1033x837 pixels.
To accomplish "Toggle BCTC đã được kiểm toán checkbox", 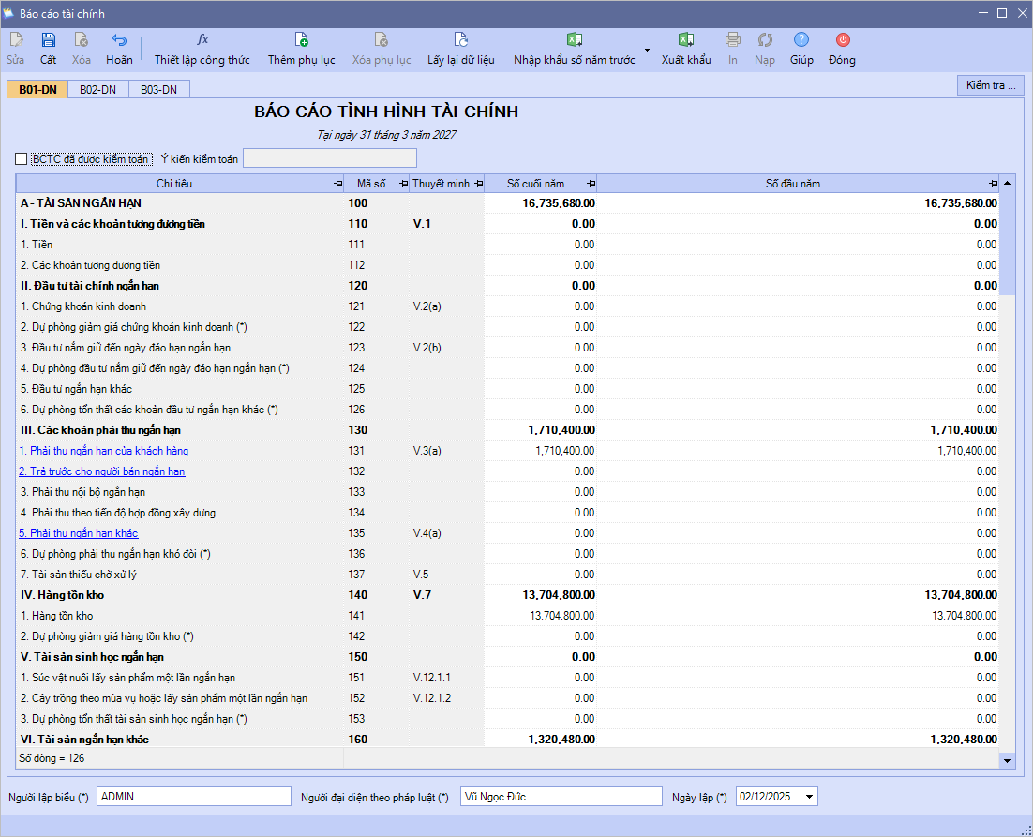I will tap(22, 159).
